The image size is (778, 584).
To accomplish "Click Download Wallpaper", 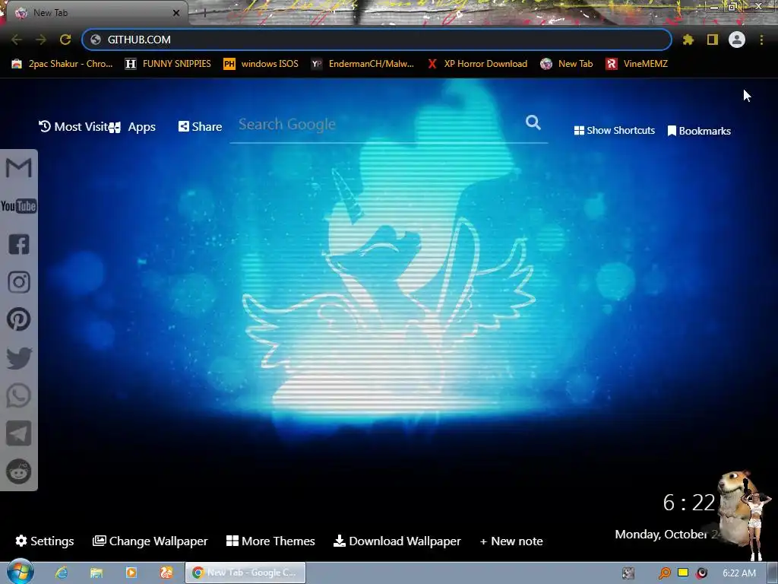I will click(397, 541).
